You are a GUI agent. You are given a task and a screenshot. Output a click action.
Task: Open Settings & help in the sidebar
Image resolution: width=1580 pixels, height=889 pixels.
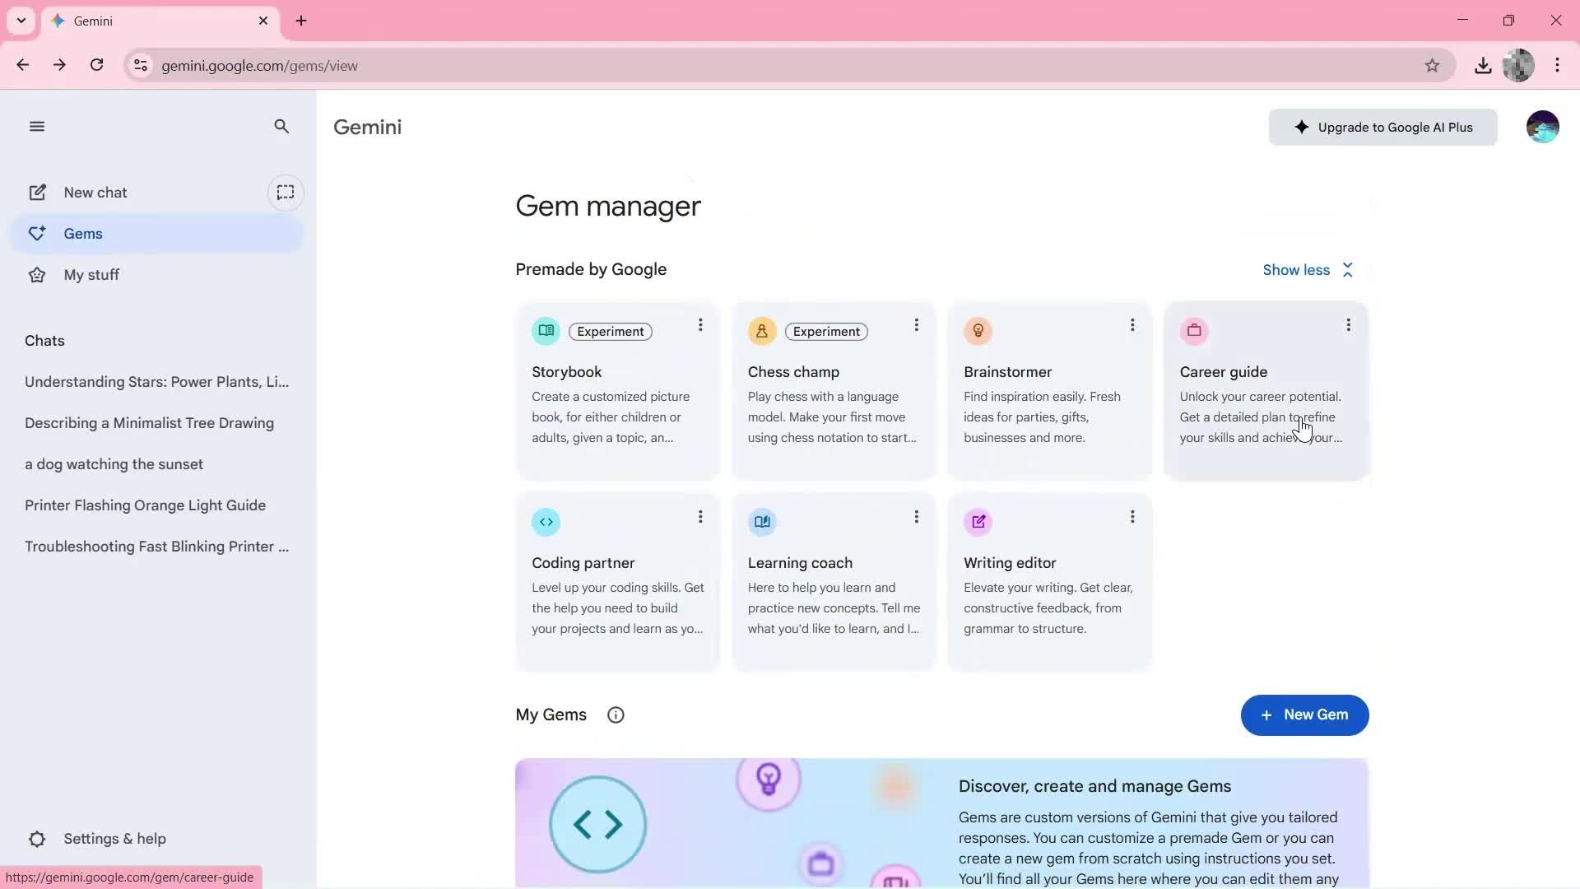click(114, 839)
